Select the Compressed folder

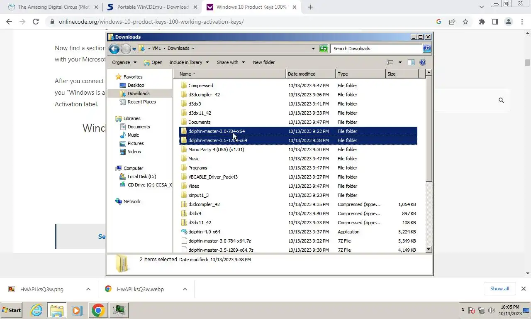tap(200, 86)
